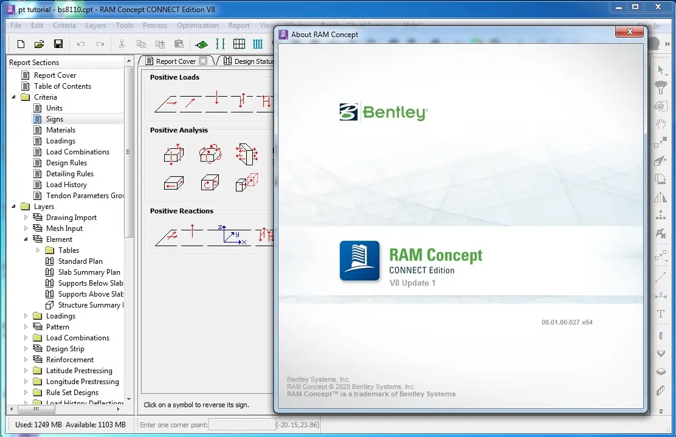Expand the Tables folder under Element
Screen dimensions: 676x437
pos(38,250)
